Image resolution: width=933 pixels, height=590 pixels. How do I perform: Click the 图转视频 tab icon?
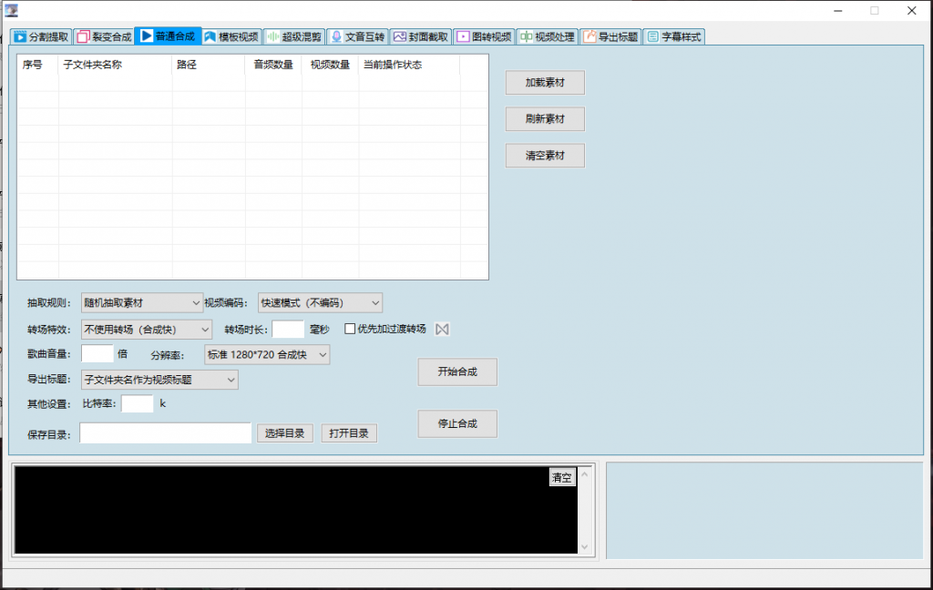pyautogui.click(x=463, y=37)
